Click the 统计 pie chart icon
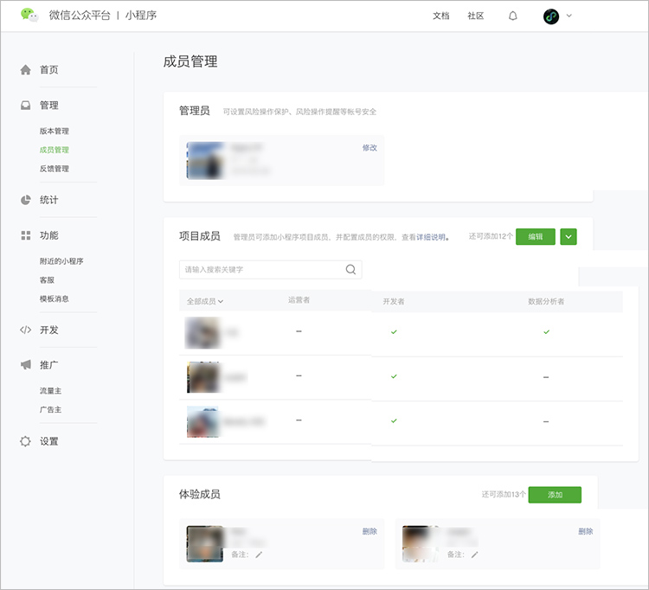 click(26, 200)
